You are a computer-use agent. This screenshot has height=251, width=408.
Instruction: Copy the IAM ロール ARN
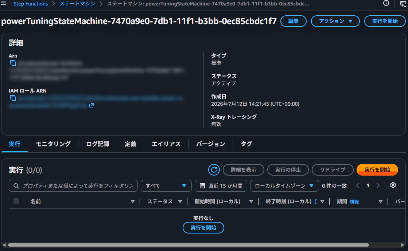pyautogui.click(x=13, y=98)
